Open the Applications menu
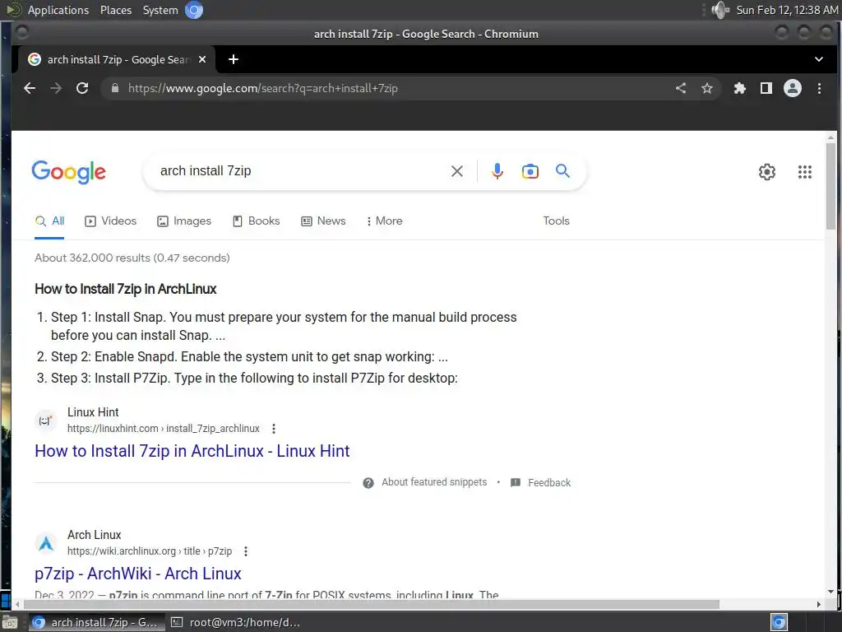This screenshot has width=842, height=632. 58,10
